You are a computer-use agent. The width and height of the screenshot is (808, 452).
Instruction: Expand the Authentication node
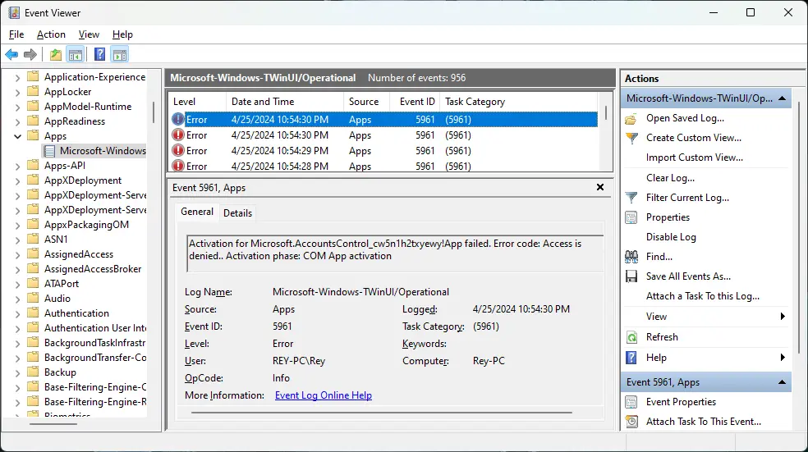point(17,314)
